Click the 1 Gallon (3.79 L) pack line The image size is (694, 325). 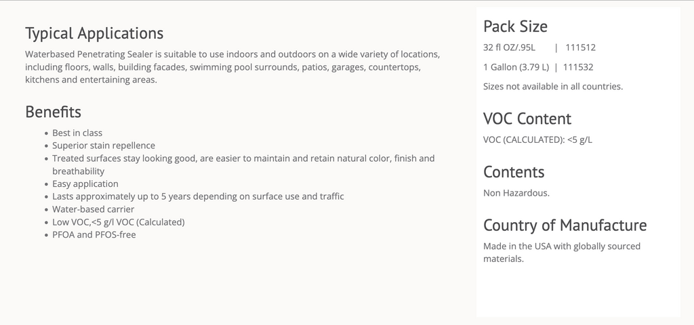pyautogui.click(x=538, y=67)
